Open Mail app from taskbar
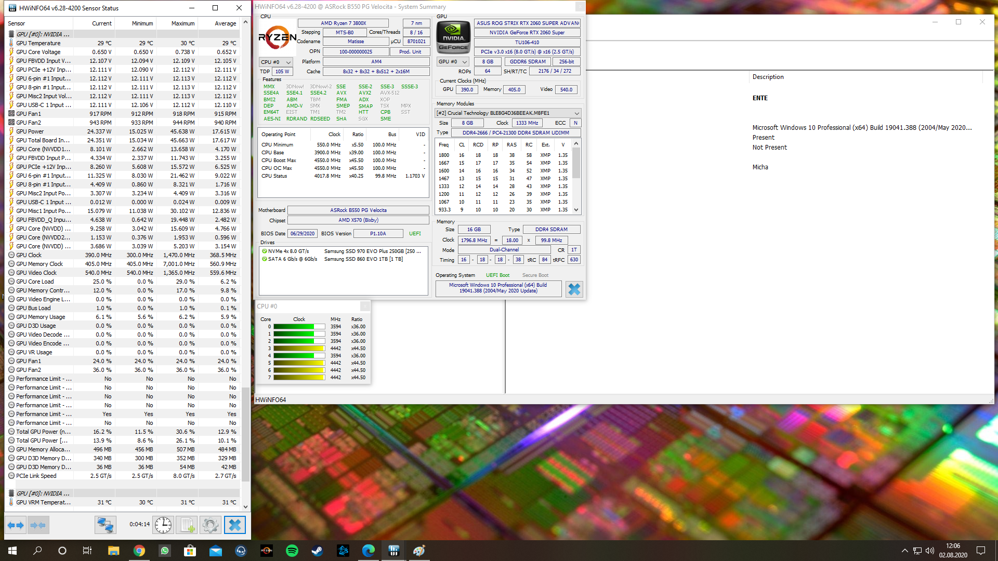The image size is (998, 561). click(x=216, y=551)
